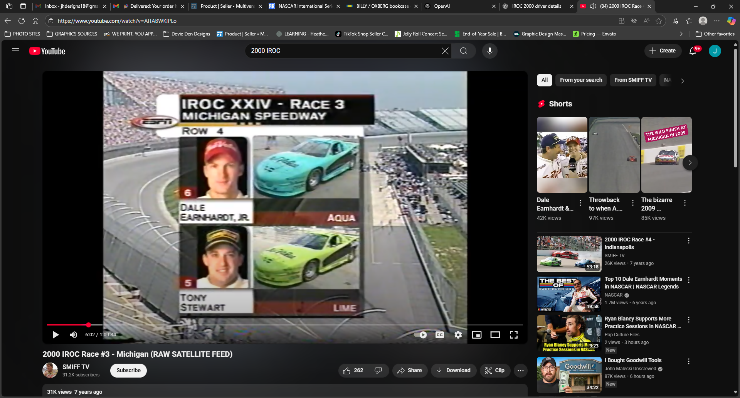Image resolution: width=740 pixels, height=398 pixels.
Task: Toggle autoplay switch in the player
Action: [x=420, y=335]
